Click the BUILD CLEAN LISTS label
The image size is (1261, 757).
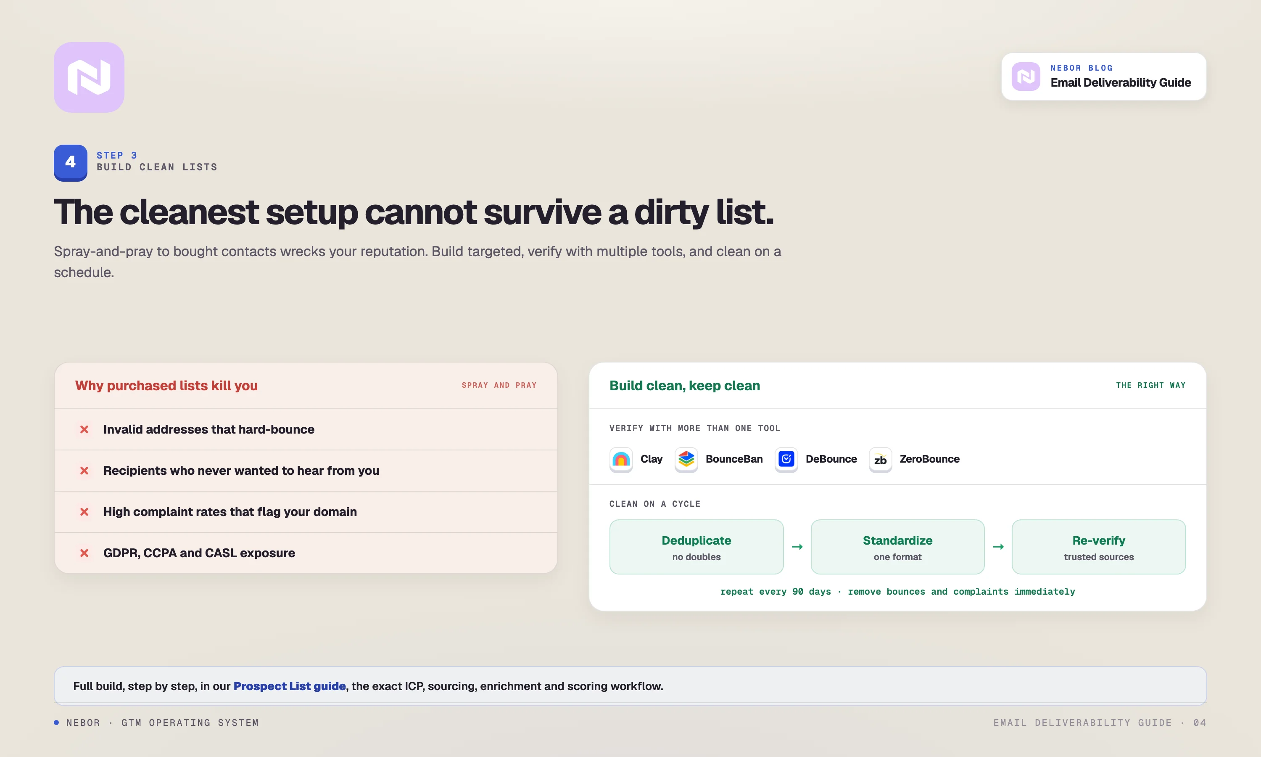[x=157, y=167]
